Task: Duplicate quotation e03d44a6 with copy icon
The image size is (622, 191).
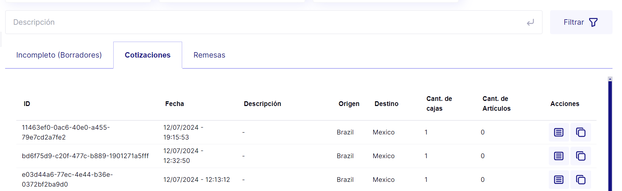Action: [581, 179]
